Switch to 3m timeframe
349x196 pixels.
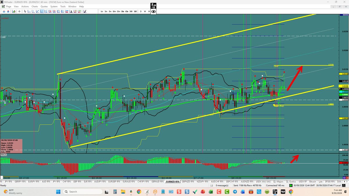(x=106, y=12)
